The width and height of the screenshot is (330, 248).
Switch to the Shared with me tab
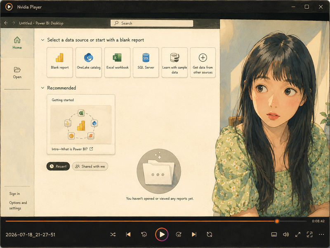(x=90, y=166)
